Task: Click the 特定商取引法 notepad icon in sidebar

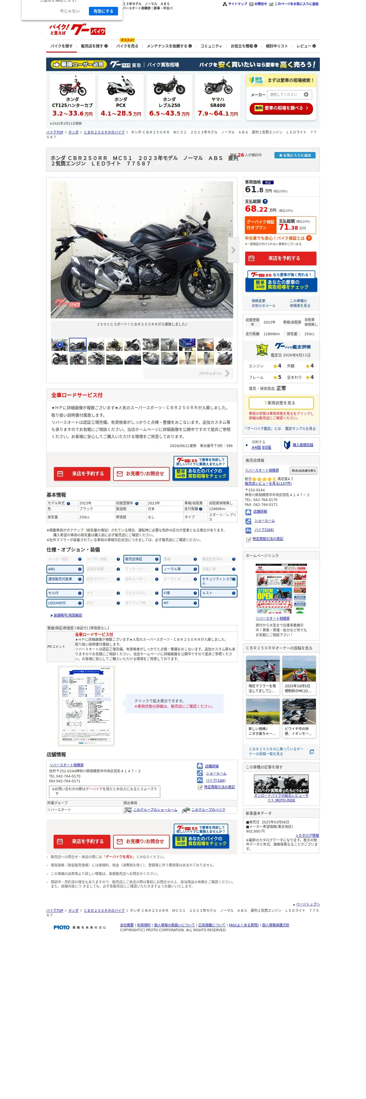Action: click(x=249, y=539)
